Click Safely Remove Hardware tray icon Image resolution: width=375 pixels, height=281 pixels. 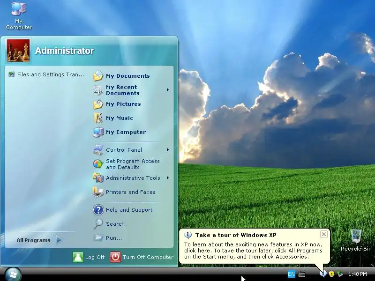coord(339,274)
